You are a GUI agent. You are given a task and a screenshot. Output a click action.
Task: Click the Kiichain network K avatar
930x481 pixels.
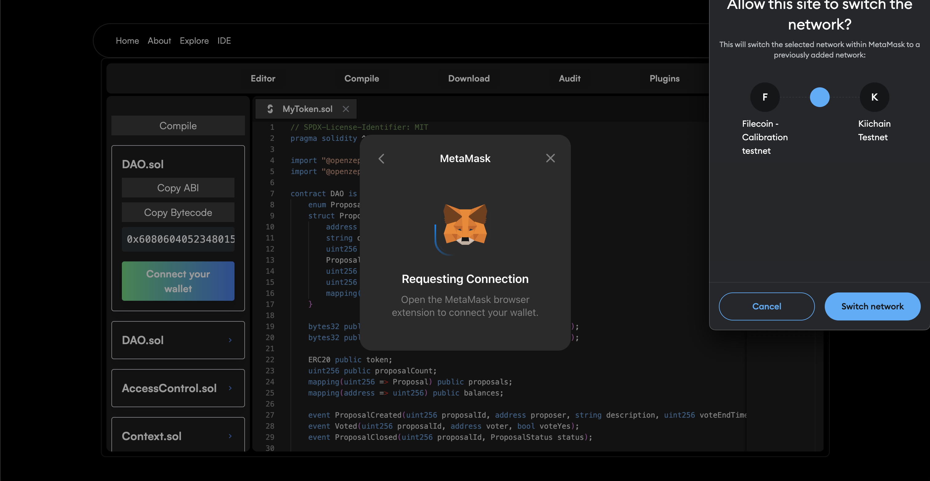[874, 97]
